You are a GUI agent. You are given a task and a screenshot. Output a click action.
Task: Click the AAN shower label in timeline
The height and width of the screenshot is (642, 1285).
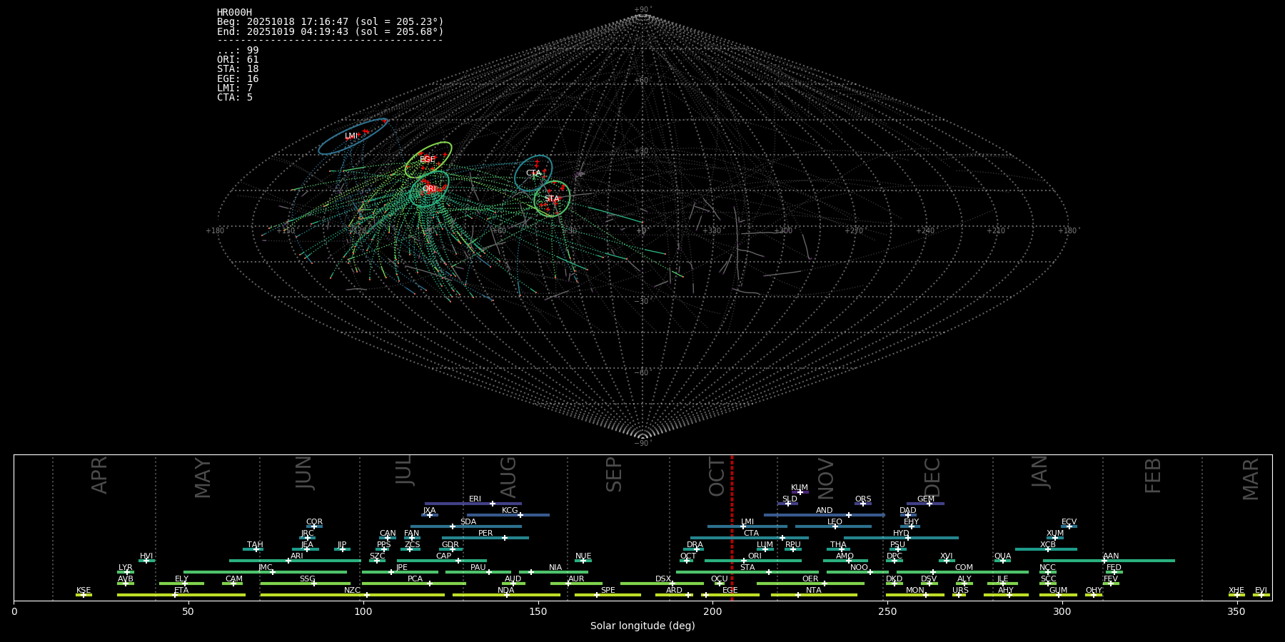(x=1111, y=556)
